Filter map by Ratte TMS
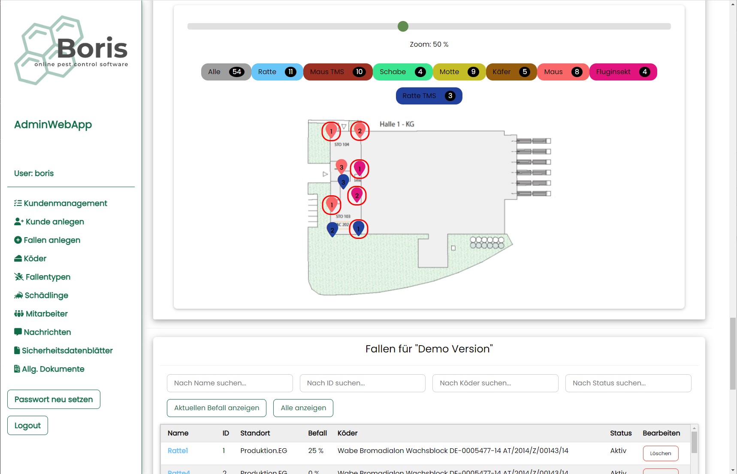This screenshot has height=474, width=737. (429, 96)
